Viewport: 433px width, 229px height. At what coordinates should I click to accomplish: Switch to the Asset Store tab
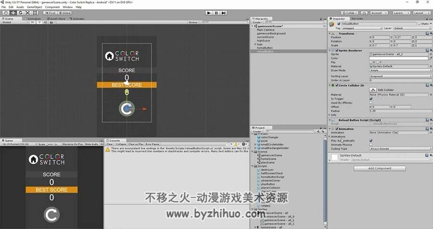[x=56, y=19]
